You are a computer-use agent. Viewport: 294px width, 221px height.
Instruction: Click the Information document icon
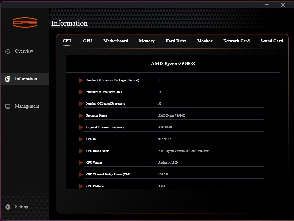8,79
